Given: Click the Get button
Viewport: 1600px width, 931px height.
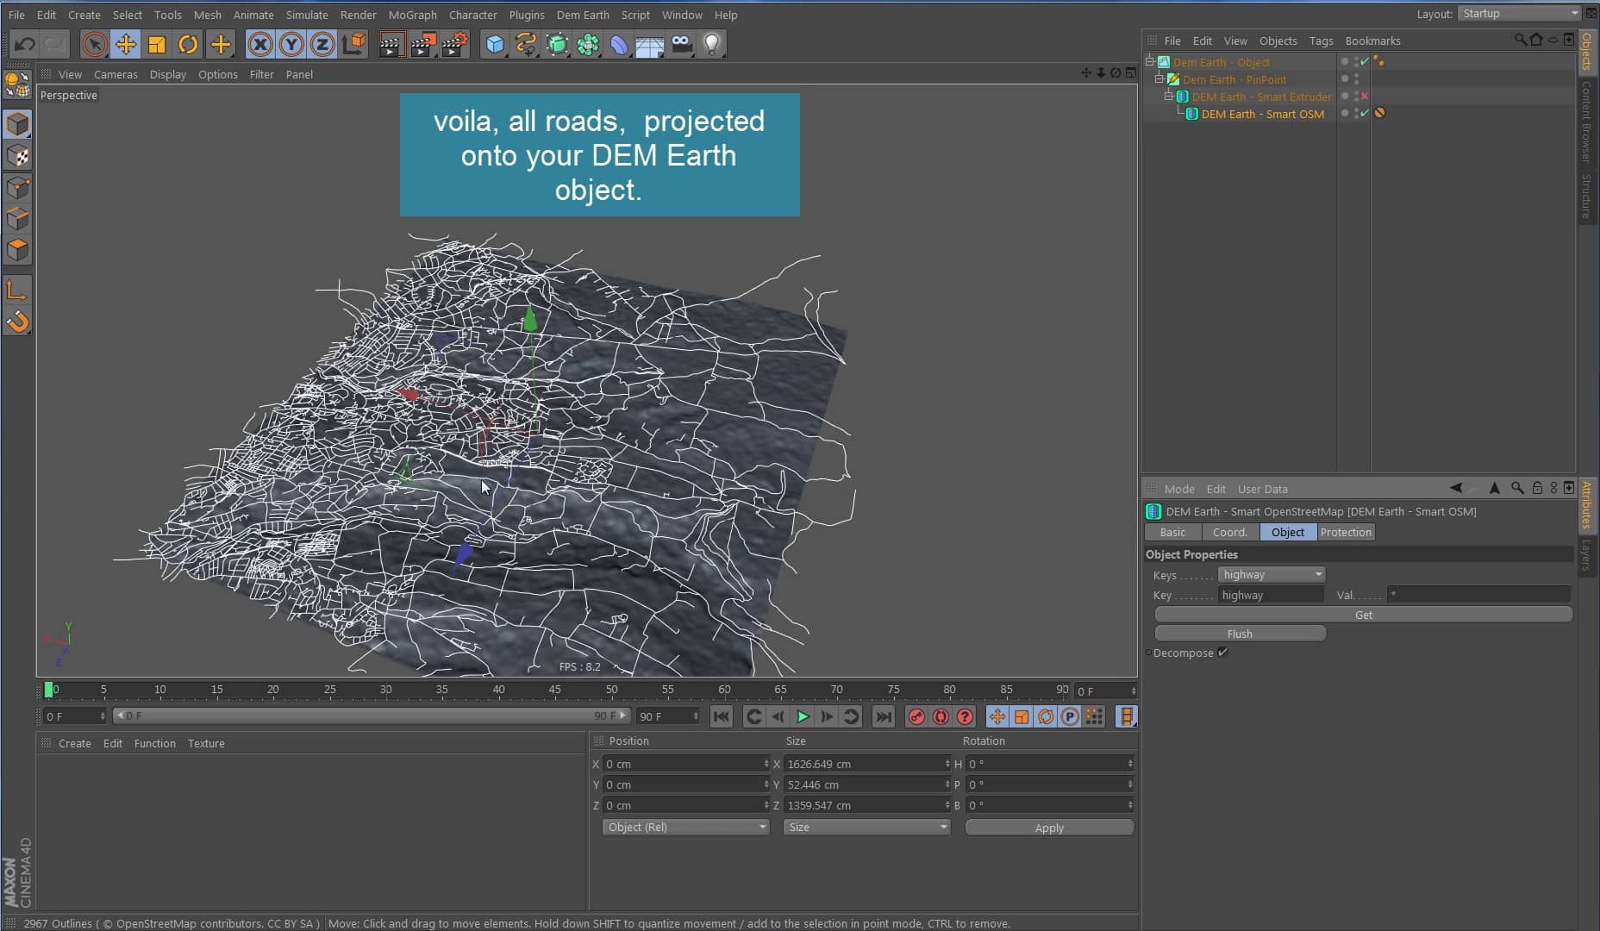Looking at the screenshot, I should pos(1362,615).
